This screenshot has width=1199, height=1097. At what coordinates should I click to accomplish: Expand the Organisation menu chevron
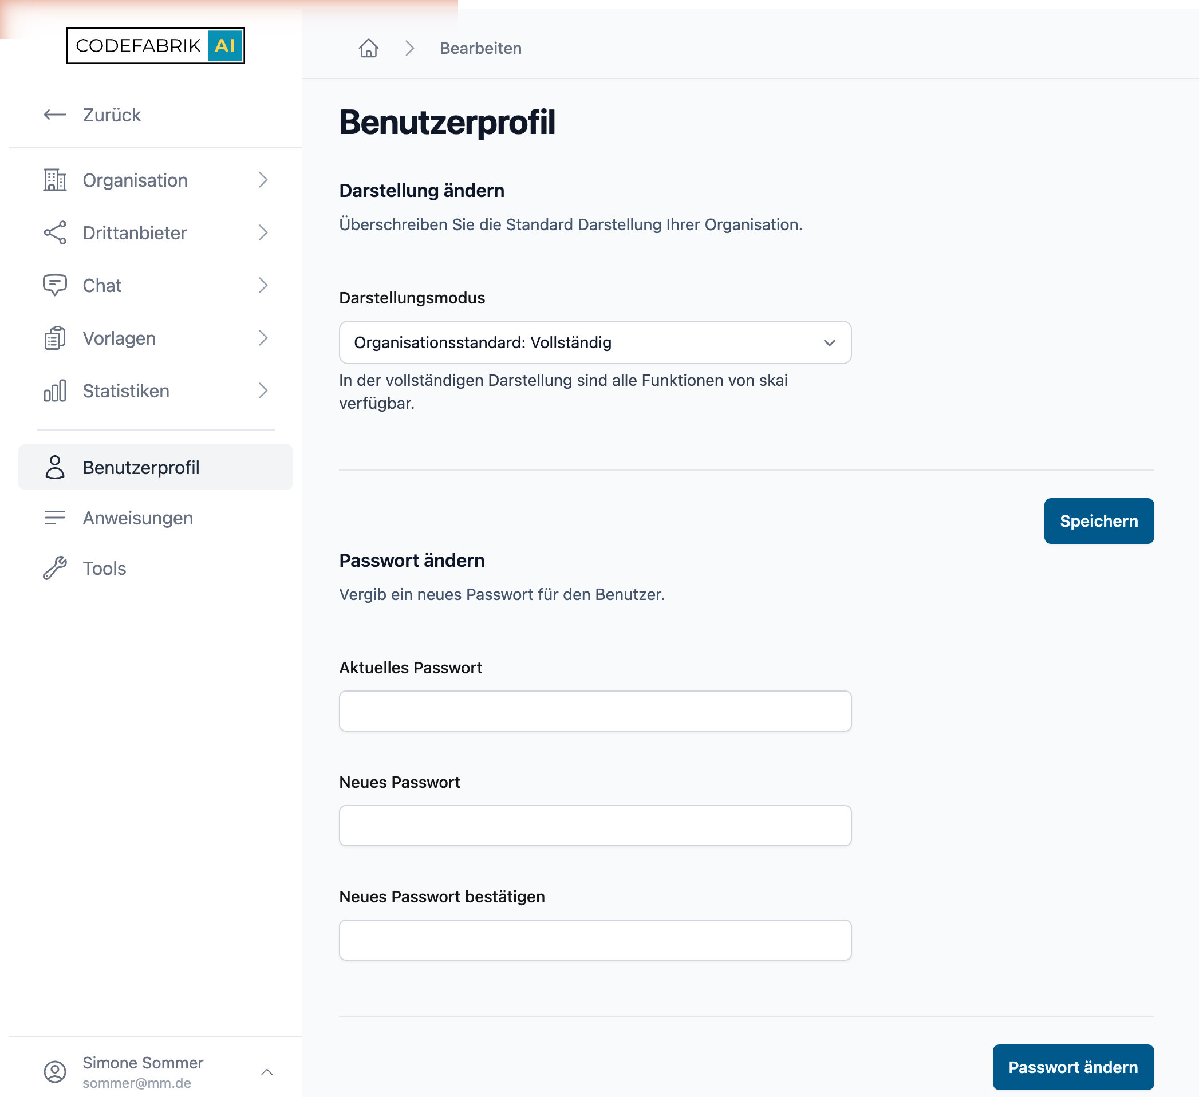[x=263, y=180]
